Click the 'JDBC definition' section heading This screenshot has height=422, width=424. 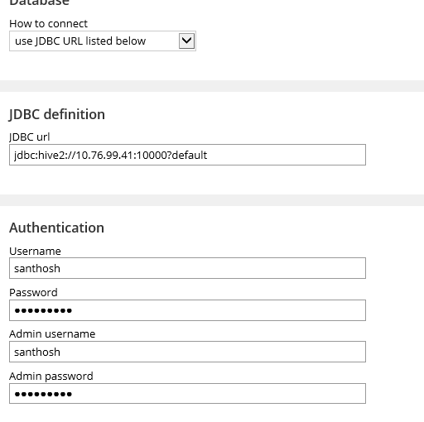(57, 114)
